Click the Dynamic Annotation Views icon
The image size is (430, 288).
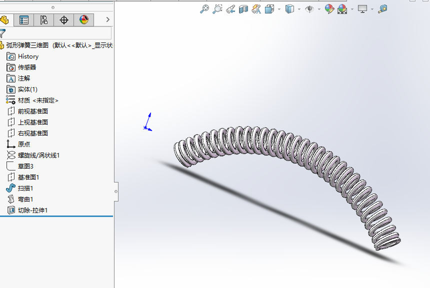[x=256, y=9]
